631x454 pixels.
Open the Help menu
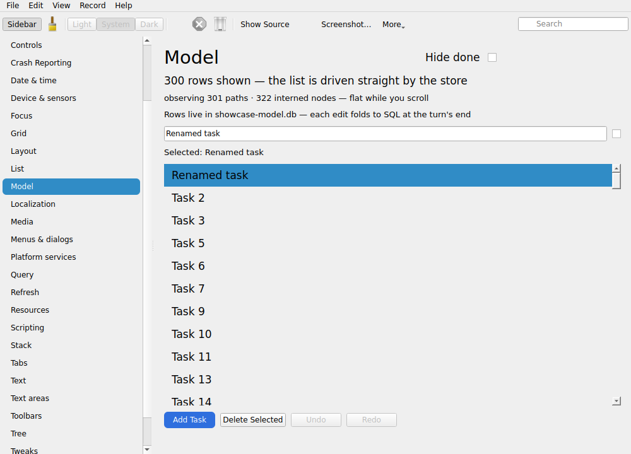point(123,5)
